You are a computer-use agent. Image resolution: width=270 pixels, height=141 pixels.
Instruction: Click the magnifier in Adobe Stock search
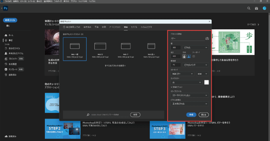tap(88, 115)
